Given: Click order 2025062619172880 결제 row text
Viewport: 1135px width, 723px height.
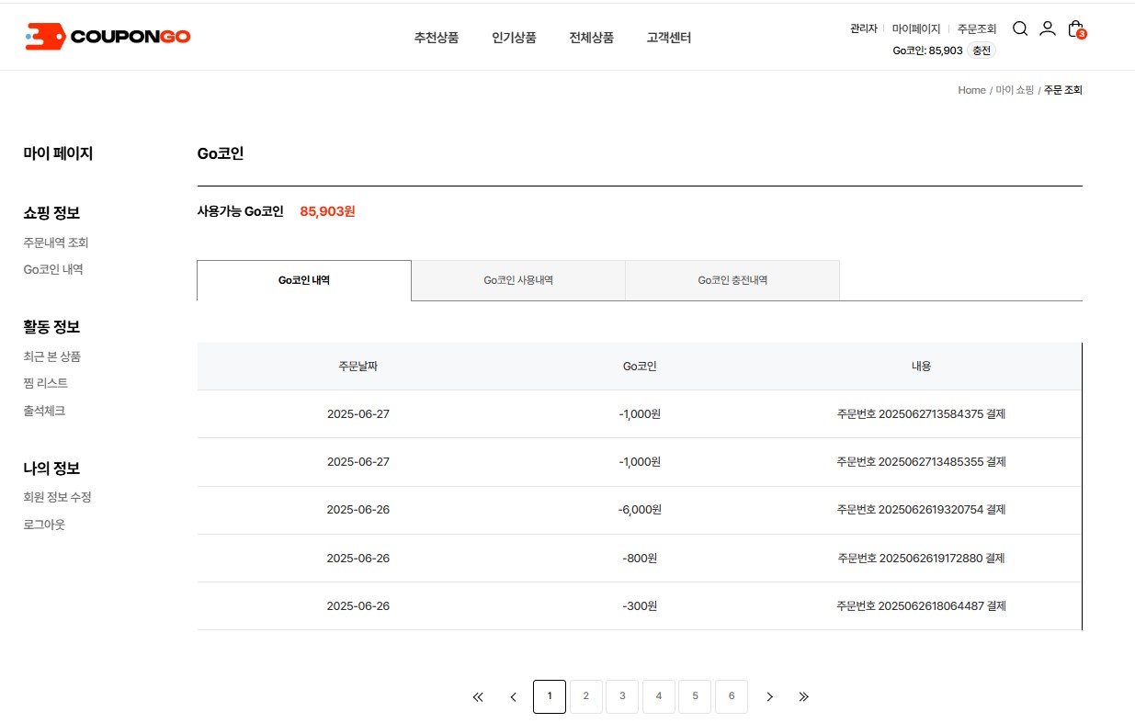Looking at the screenshot, I should pyautogui.click(x=921, y=558).
